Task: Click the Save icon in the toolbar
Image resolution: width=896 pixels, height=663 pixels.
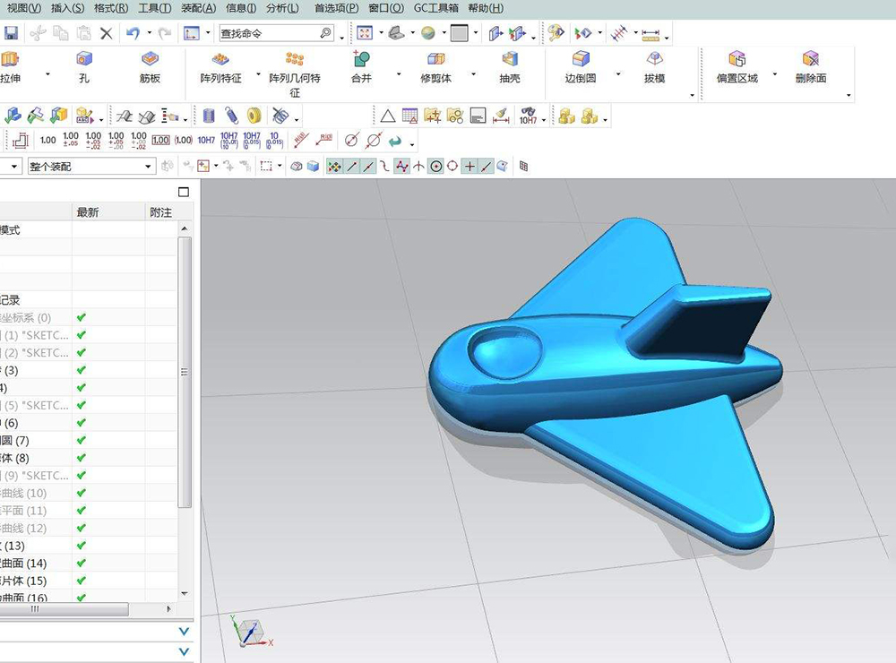Action: click(x=11, y=33)
